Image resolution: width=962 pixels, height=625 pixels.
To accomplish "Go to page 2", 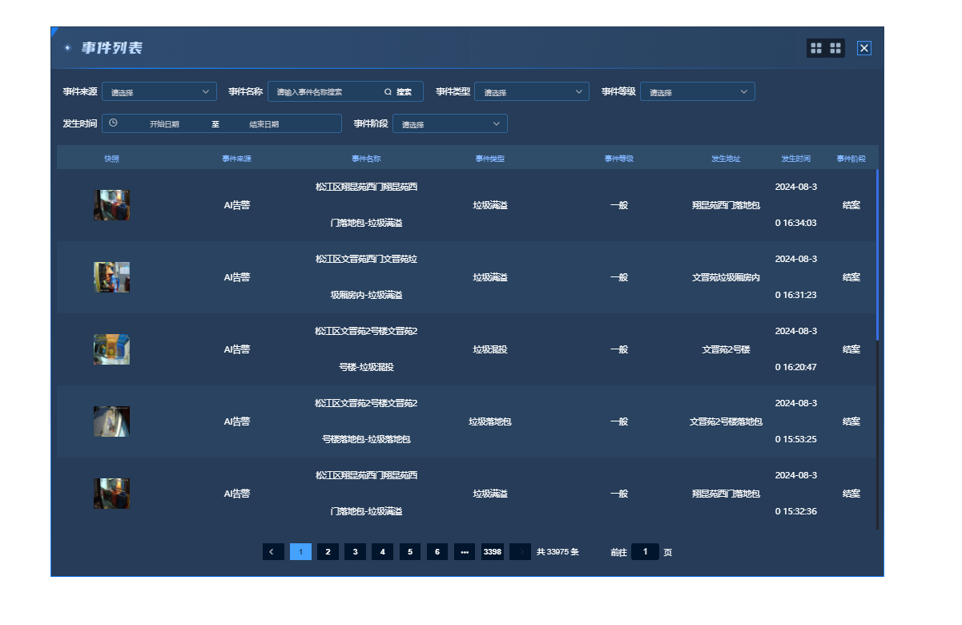I will (x=328, y=552).
